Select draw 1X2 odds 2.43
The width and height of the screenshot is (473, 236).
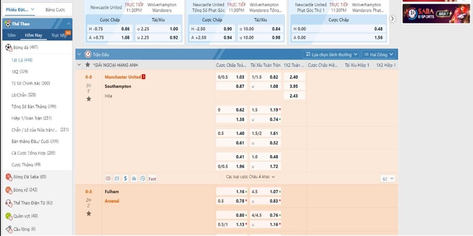pyautogui.click(x=294, y=96)
